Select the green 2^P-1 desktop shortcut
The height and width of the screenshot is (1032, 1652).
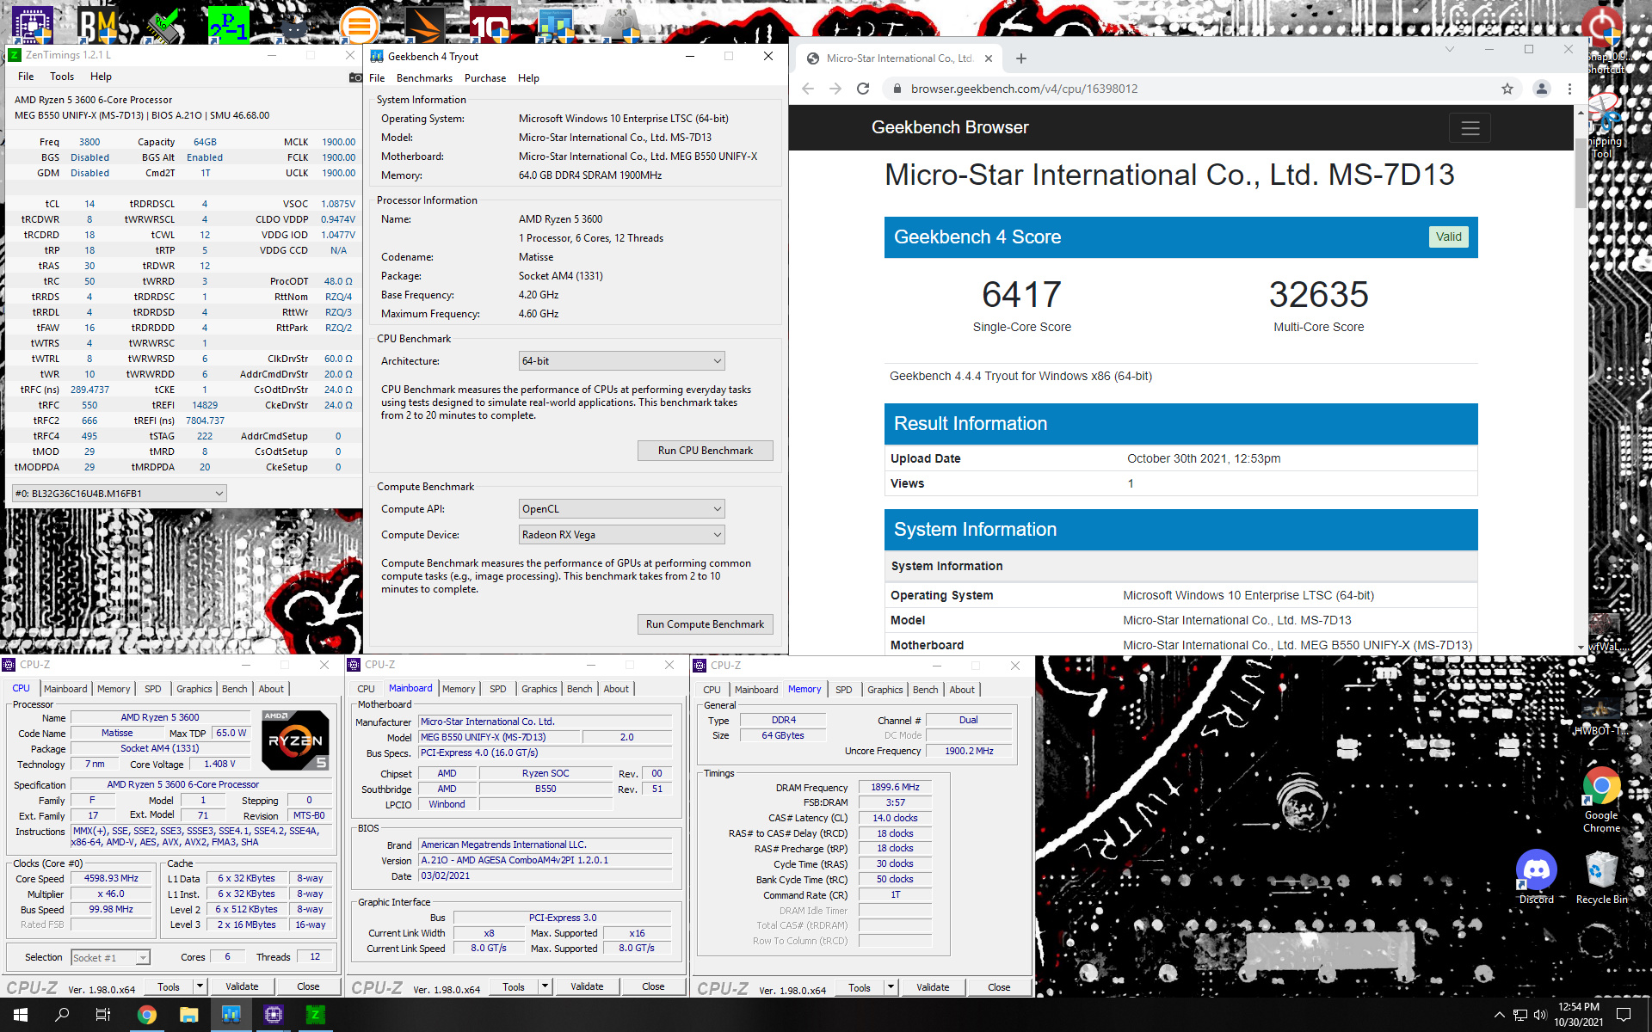pos(228,24)
